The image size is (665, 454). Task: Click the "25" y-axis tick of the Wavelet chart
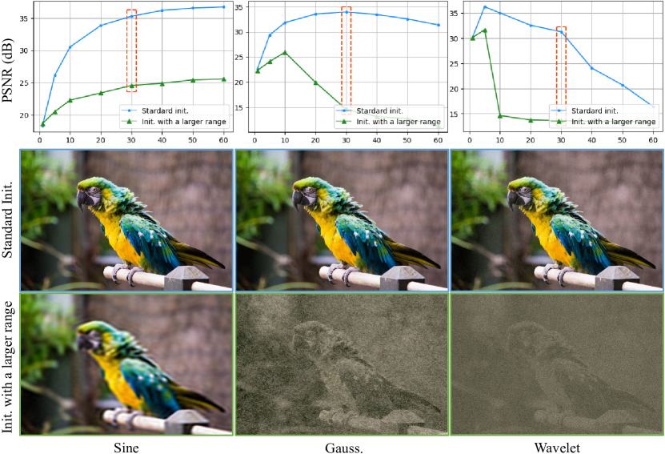pyautogui.click(x=454, y=63)
